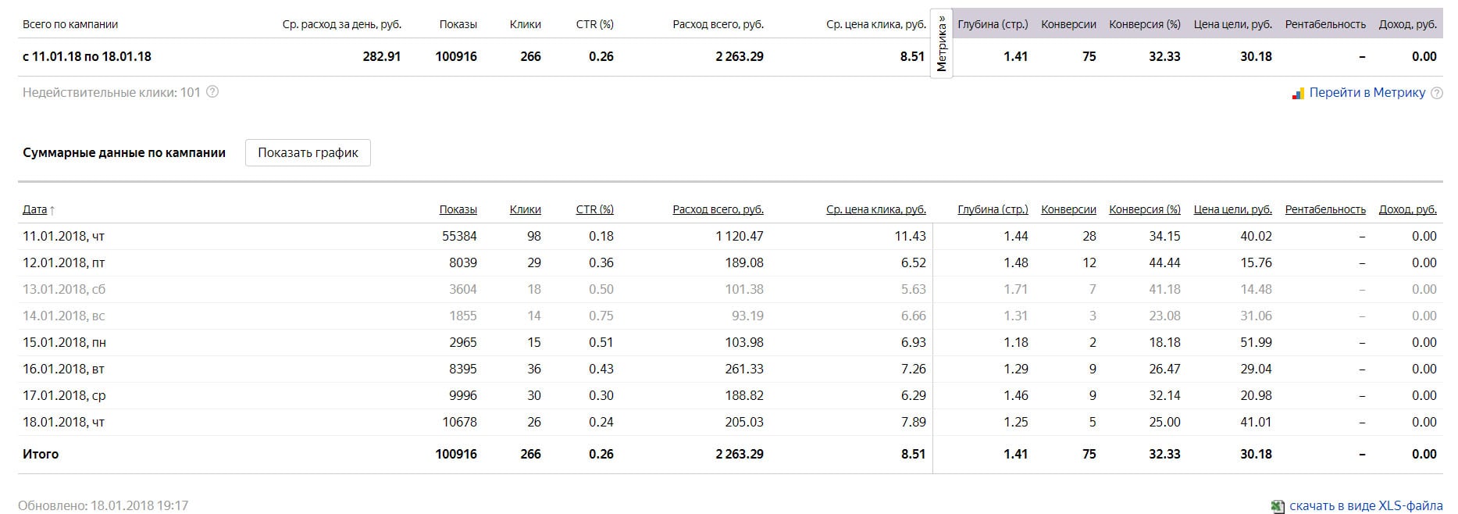Screen dimensions: 1458x514
Task: Sort by CTR (%) in the daily table
Action: (594, 209)
